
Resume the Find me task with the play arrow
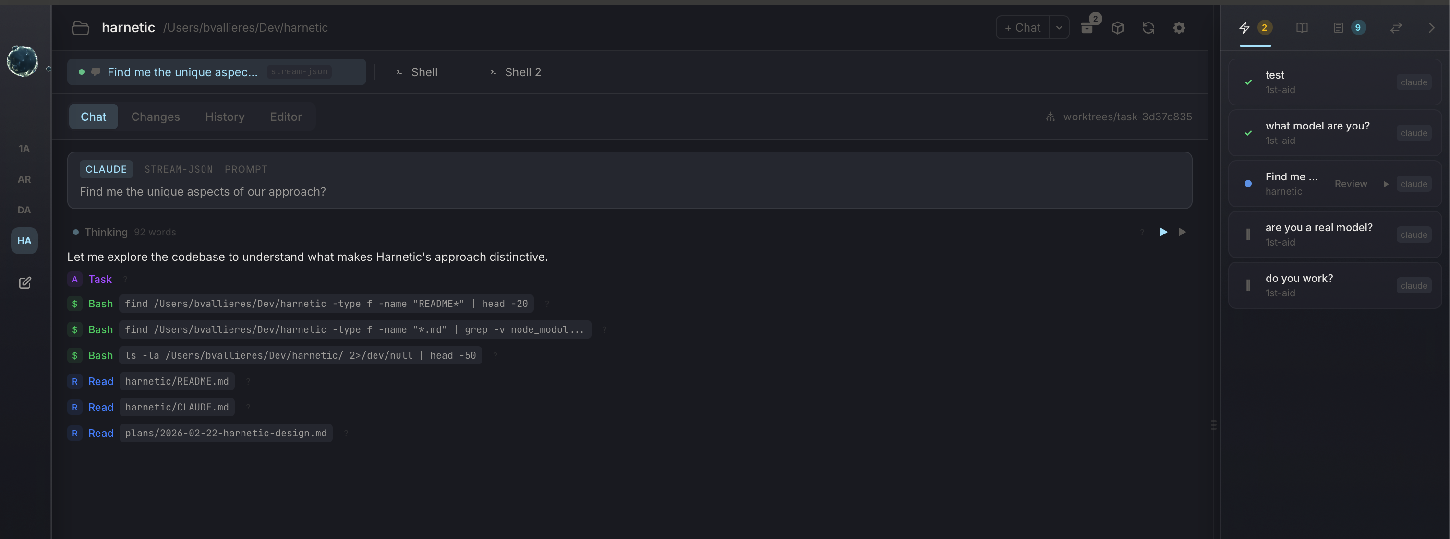(x=1387, y=183)
